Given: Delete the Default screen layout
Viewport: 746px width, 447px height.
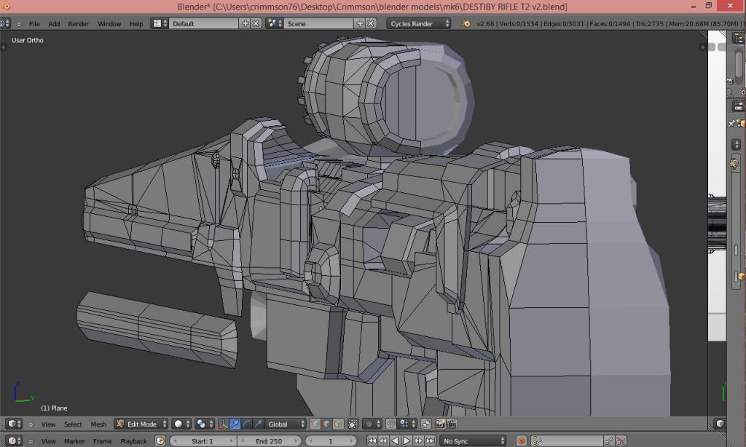Looking at the screenshot, I should [256, 23].
